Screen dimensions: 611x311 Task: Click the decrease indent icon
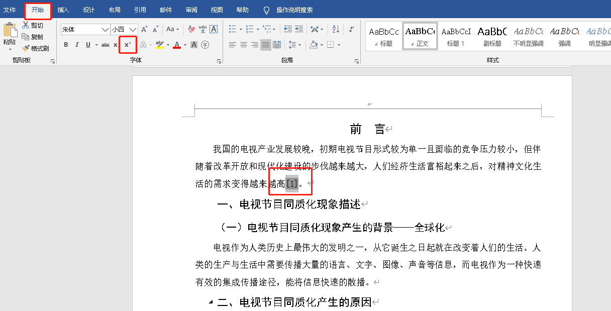pyautogui.click(x=288, y=29)
